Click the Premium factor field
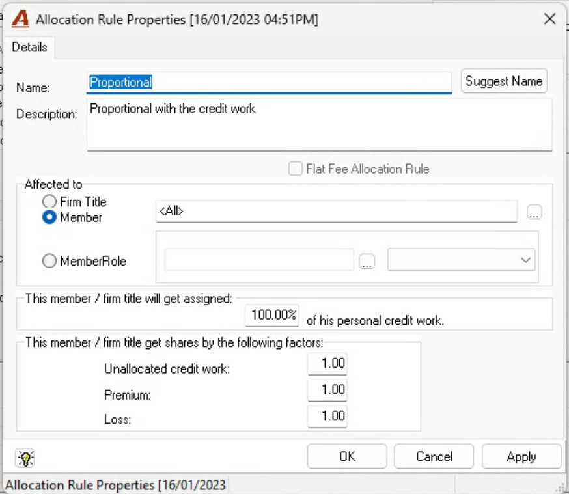This screenshot has width=569, height=494. (327, 390)
